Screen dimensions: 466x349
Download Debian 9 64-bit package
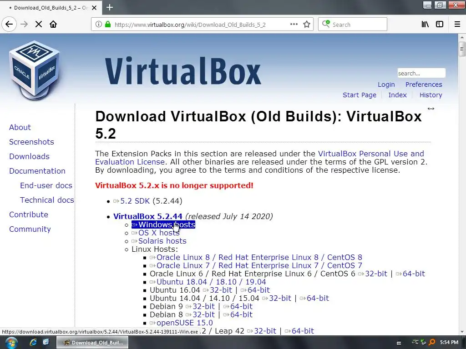[238, 306]
